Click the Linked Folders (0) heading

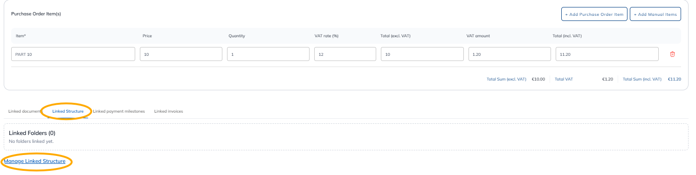pyautogui.click(x=32, y=133)
